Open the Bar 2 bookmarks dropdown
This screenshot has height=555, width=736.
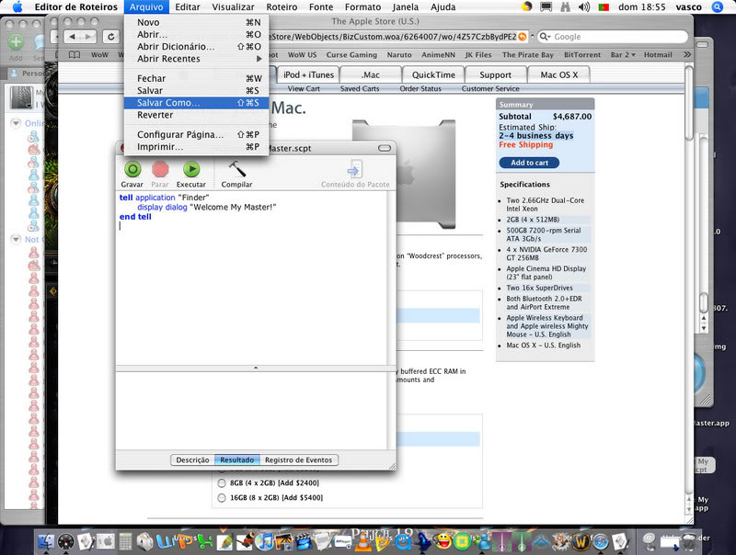point(623,55)
